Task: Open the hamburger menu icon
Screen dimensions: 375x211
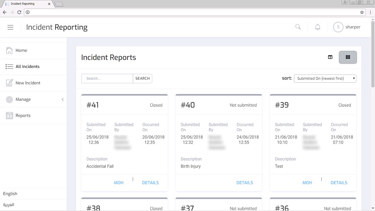Action: (10, 27)
